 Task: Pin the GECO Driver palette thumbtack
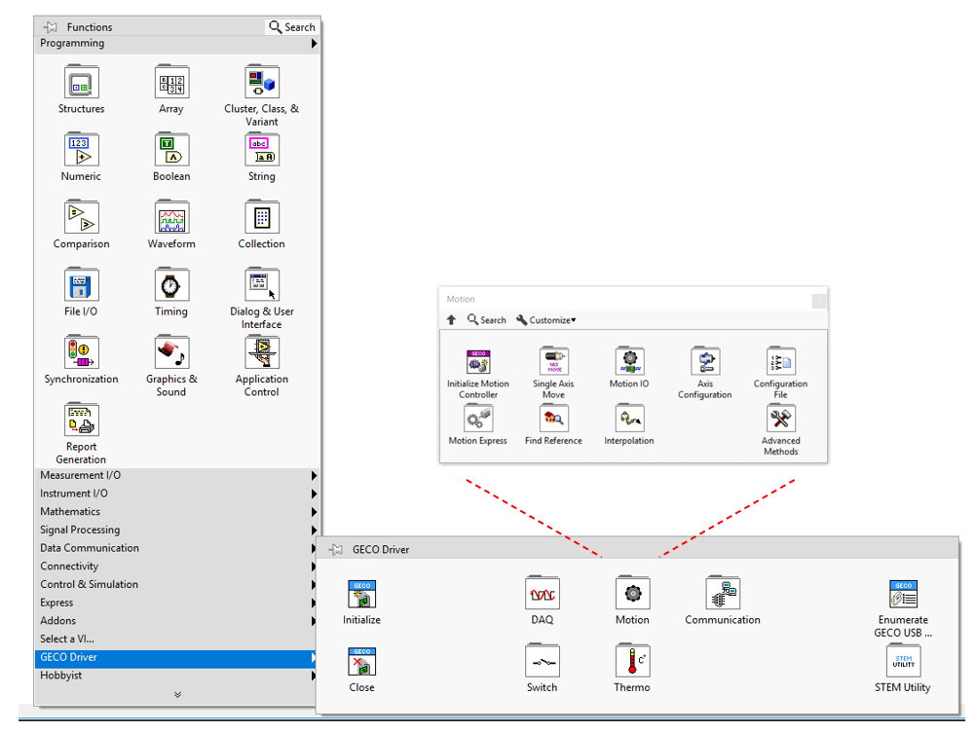(x=336, y=550)
